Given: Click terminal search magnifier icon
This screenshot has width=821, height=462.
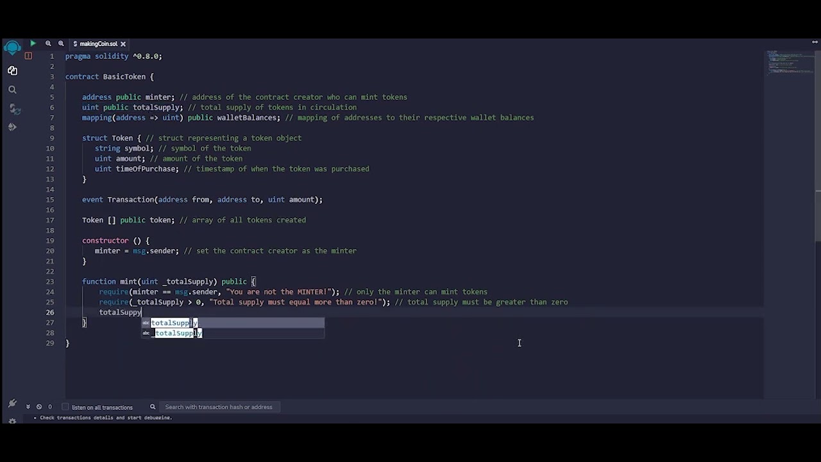Looking at the screenshot, I should 153,407.
